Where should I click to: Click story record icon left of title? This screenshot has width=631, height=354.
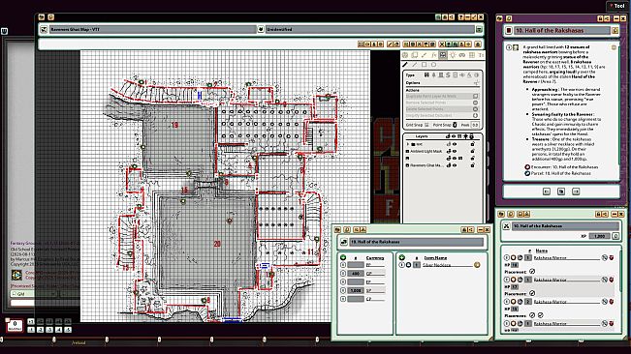[x=509, y=31]
